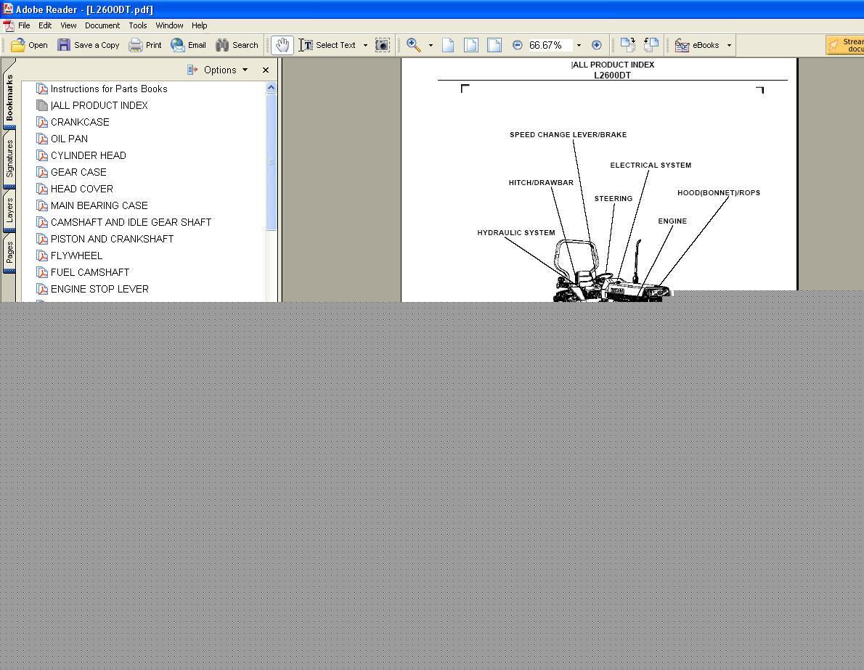Click HYDRAULIC SYSTEM diagram label
This screenshot has width=864, height=670.
(x=515, y=232)
